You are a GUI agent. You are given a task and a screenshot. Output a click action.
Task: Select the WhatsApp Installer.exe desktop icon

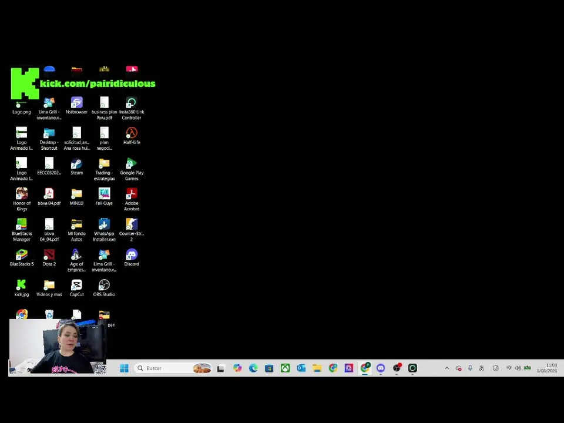tap(105, 230)
